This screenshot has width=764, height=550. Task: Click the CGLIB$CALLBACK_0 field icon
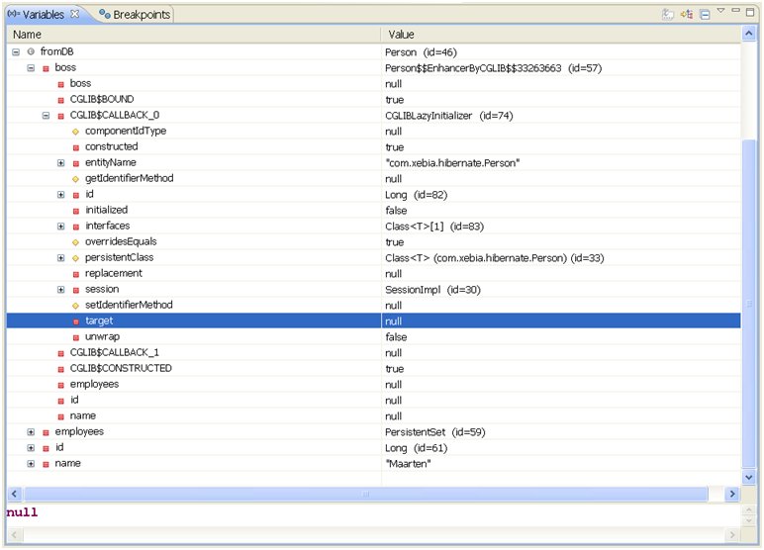click(61, 116)
